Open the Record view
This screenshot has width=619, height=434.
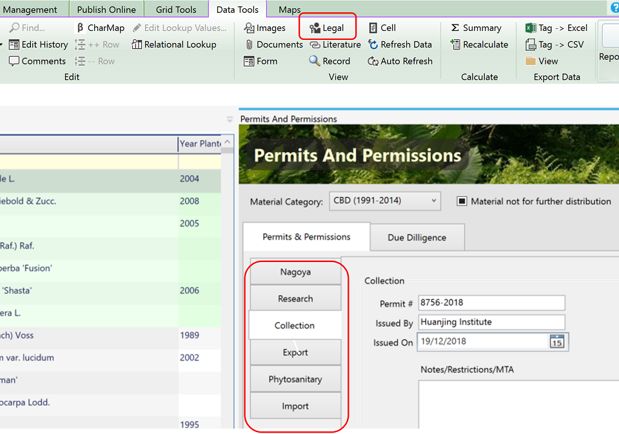(x=329, y=61)
